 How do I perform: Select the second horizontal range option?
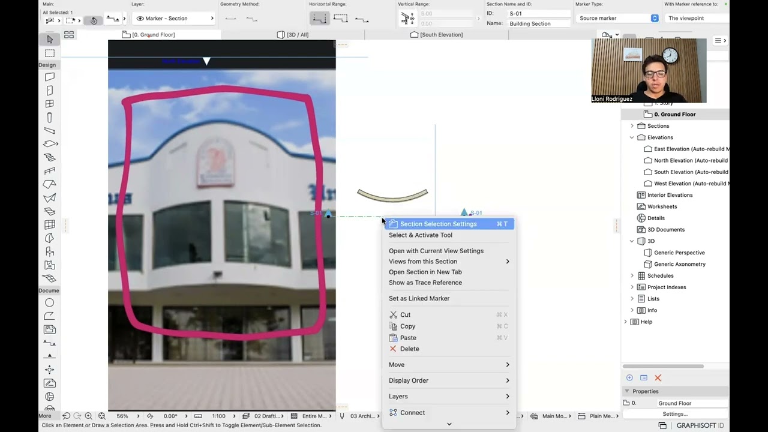tap(340, 19)
